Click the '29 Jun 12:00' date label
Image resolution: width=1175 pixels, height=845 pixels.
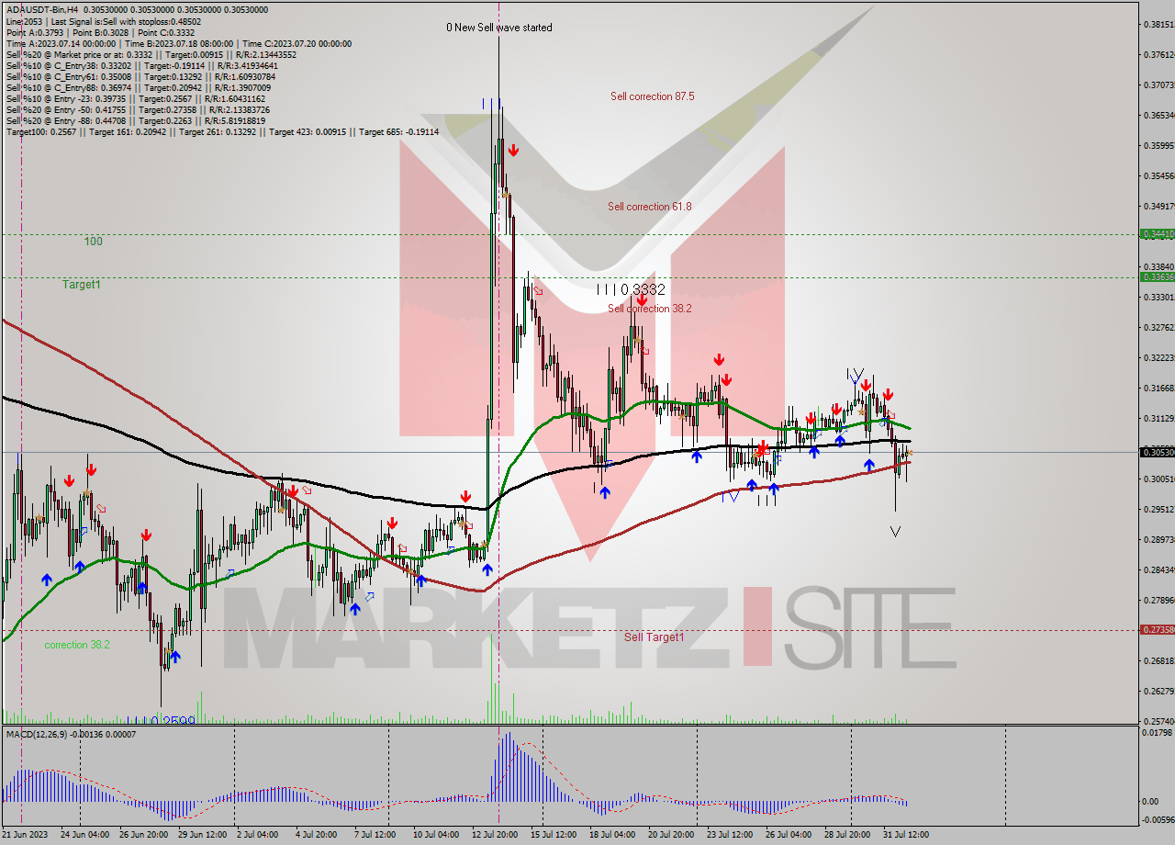tap(203, 835)
